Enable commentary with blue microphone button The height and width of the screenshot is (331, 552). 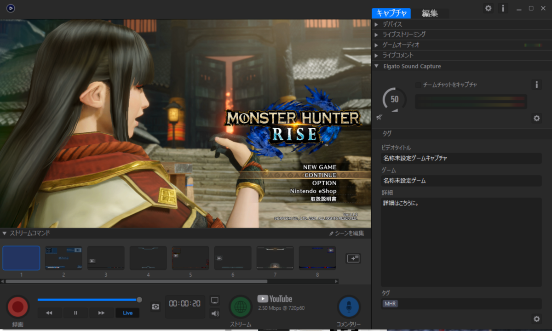(x=349, y=307)
